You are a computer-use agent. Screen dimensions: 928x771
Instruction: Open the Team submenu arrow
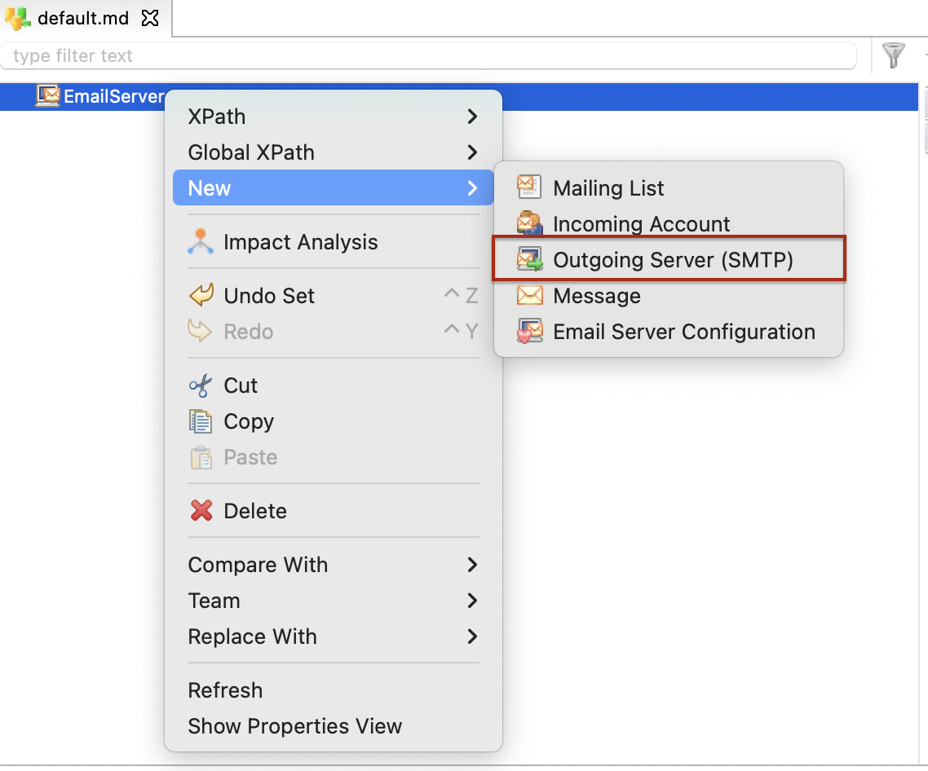point(472,601)
